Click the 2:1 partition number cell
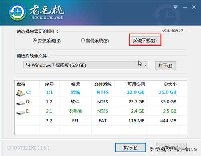Screen dimensions: 201x156 (49, 111)
